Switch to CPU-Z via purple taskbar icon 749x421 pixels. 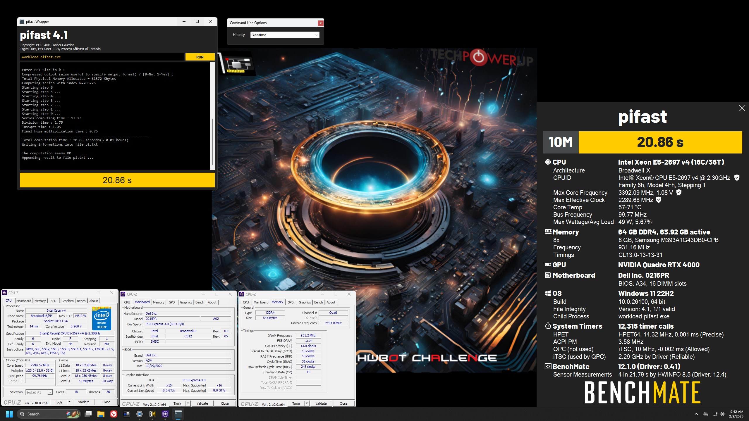pos(165,414)
